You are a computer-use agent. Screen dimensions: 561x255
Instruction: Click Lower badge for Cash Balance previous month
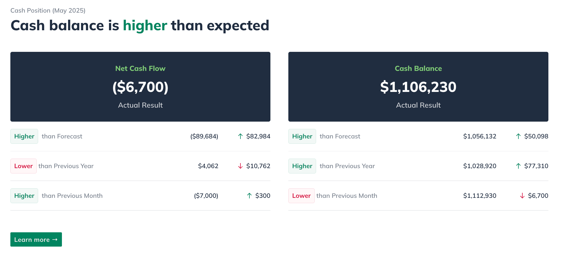pyautogui.click(x=301, y=196)
